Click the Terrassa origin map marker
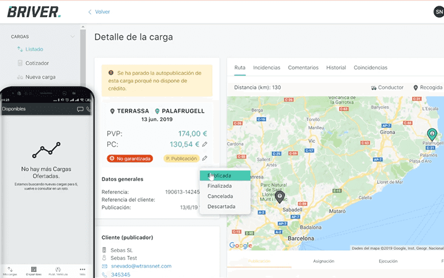 tap(280, 197)
